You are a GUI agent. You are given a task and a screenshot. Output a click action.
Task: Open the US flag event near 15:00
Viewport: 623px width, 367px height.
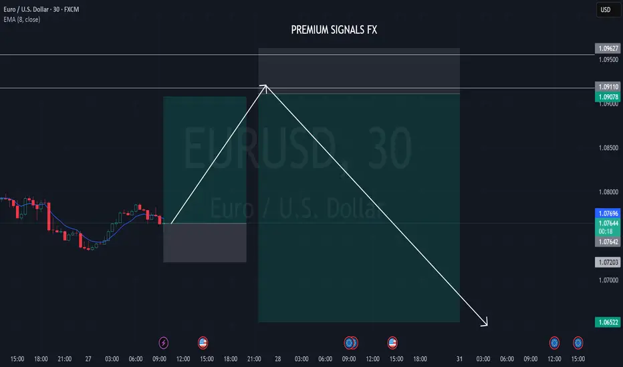(x=203, y=342)
